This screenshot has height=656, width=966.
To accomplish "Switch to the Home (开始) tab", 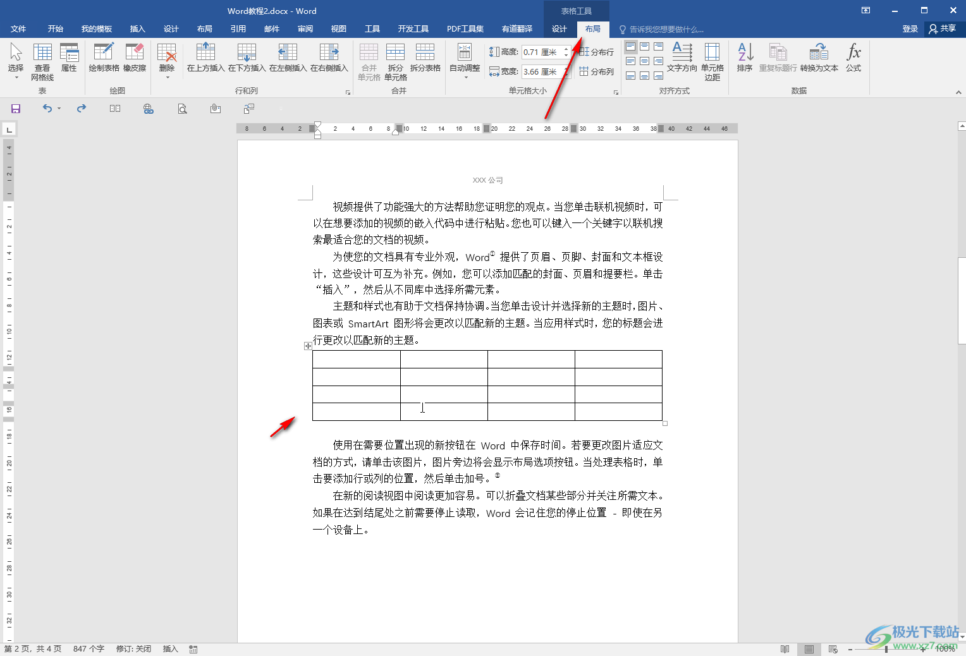I will 56,29.
